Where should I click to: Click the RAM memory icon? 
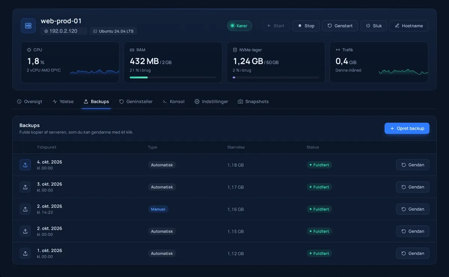[132, 50]
